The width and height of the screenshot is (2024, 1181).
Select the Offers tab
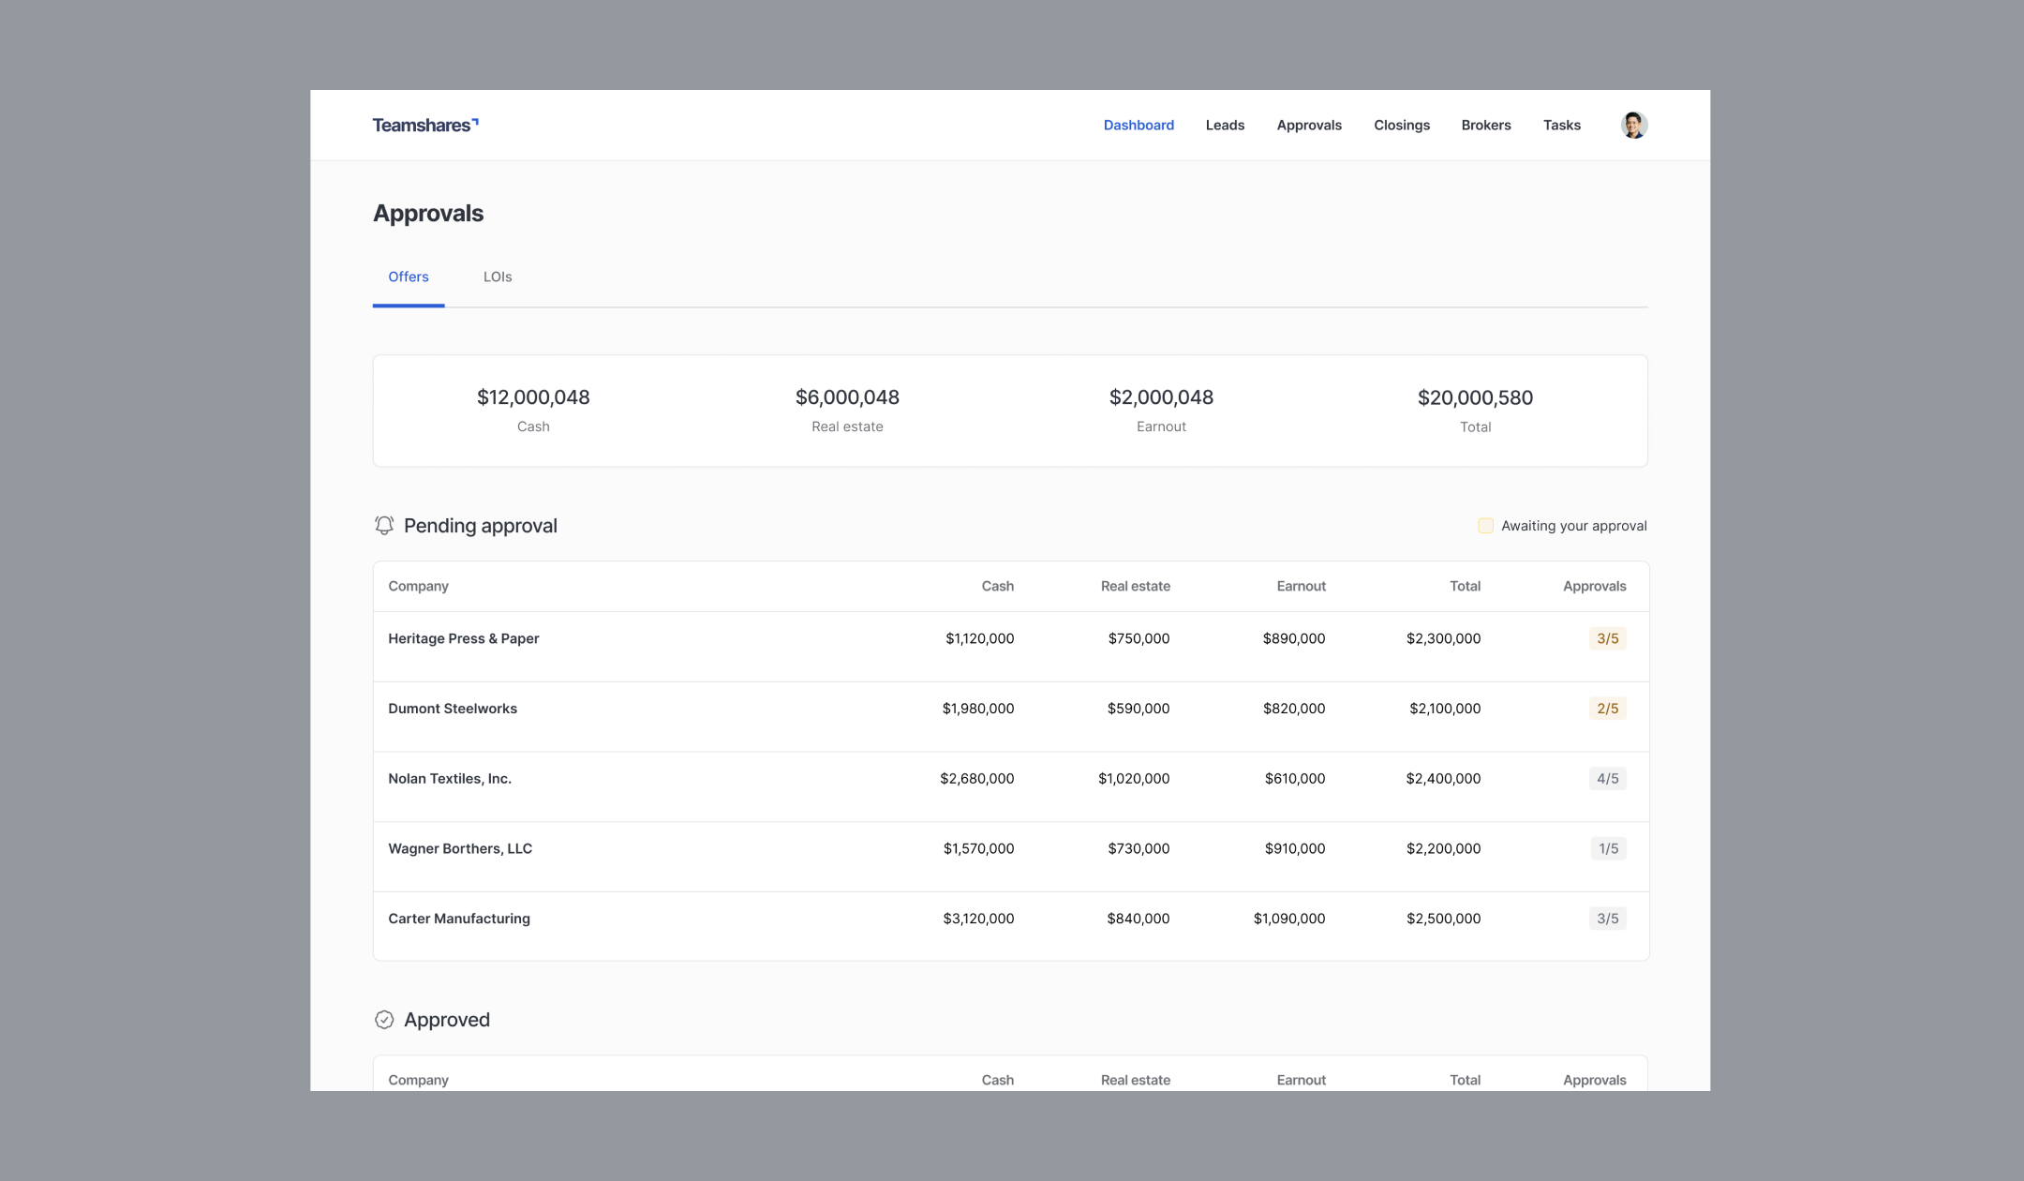pos(409,277)
